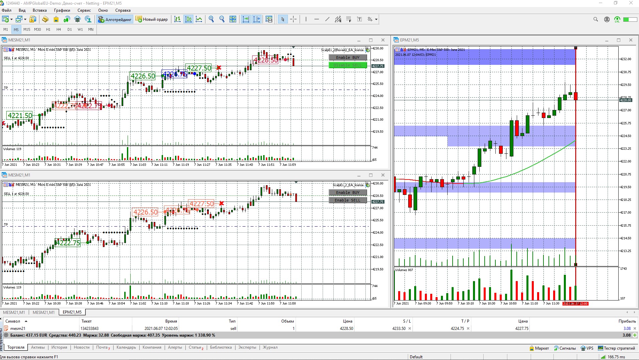Click the shapes drawing tool icon

pos(370,19)
